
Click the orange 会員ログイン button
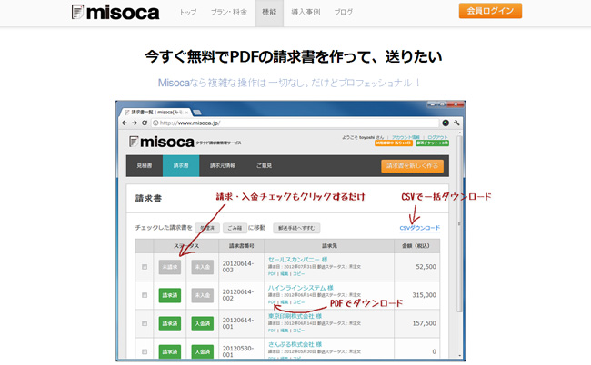pyautogui.click(x=490, y=11)
